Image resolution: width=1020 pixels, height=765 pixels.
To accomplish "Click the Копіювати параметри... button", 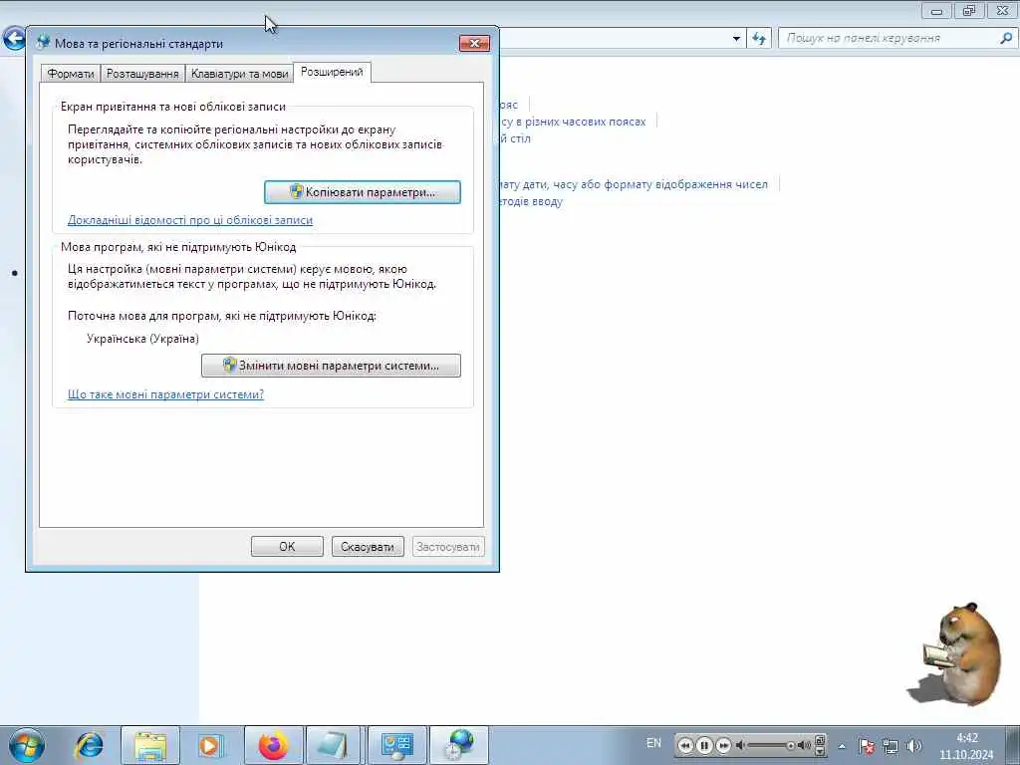I will 363,192.
